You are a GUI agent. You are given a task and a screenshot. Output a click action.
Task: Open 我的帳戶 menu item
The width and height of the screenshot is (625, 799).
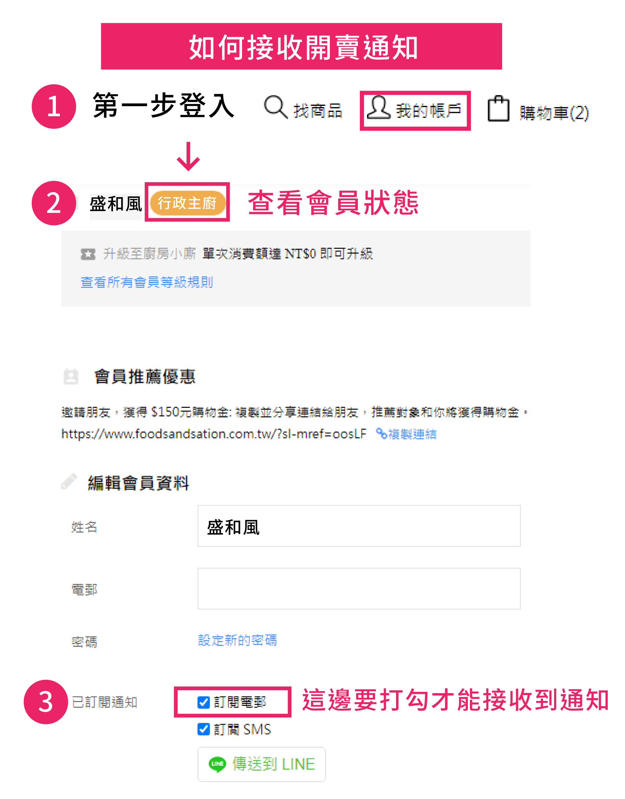coord(428,111)
